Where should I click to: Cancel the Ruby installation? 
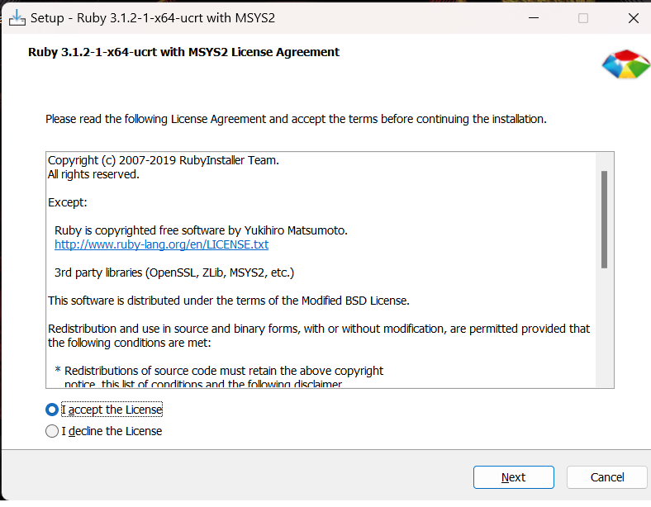(606, 477)
